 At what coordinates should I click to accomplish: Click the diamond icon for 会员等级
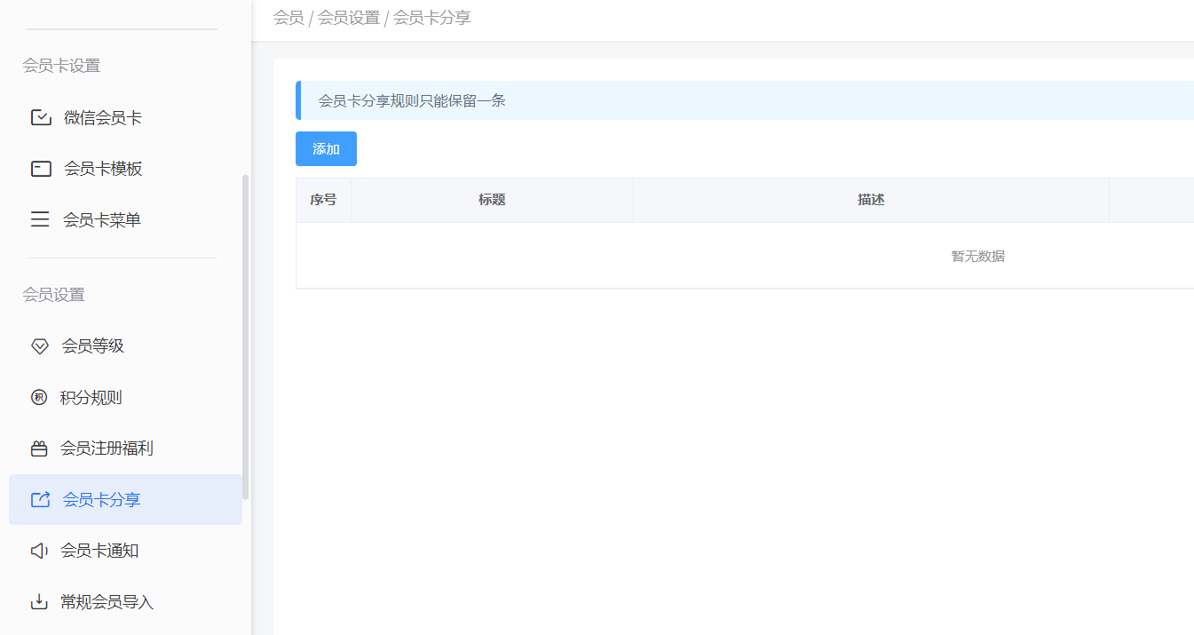click(x=39, y=346)
